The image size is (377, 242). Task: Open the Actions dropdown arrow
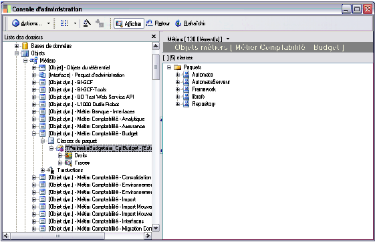pyautogui.click(x=49, y=23)
